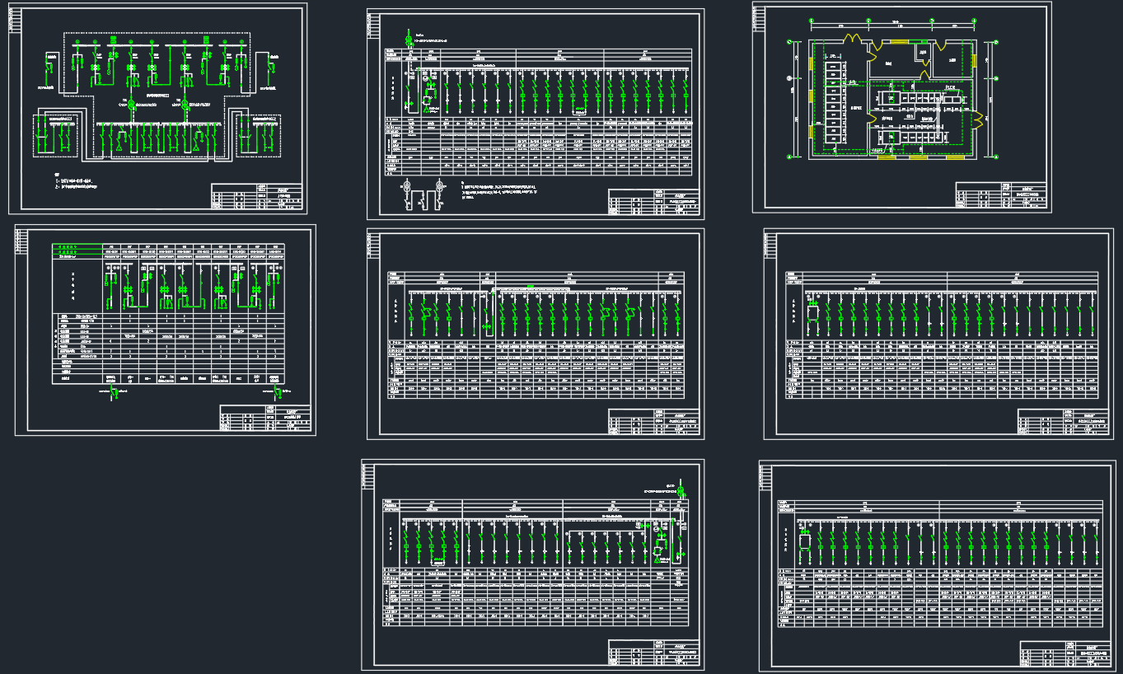Select the rectangular cabinet symbol in bottom-right sheet
The width and height of the screenshot is (1123, 674).
point(804,541)
